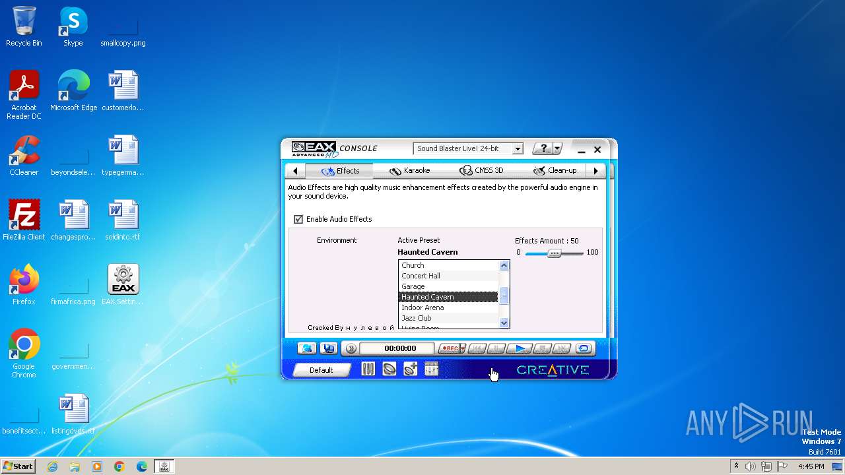
Task: Select the Church preset
Action: 448,265
